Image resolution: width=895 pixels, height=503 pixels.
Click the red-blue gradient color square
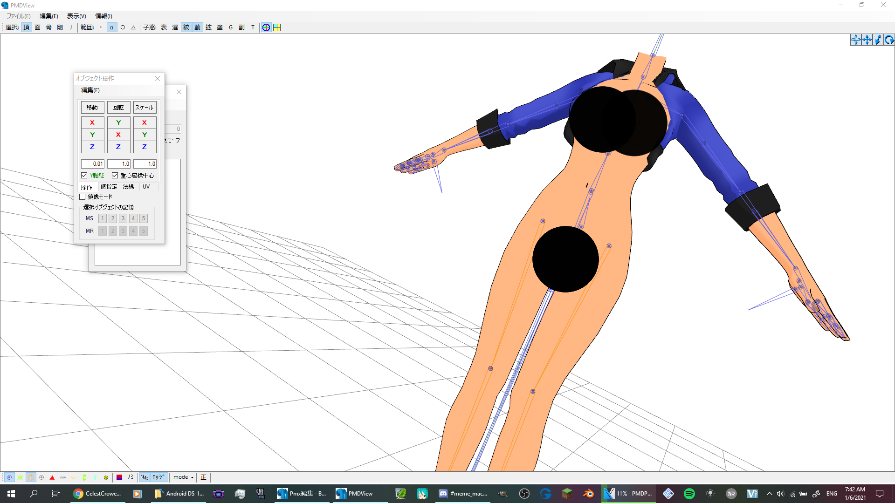119,477
